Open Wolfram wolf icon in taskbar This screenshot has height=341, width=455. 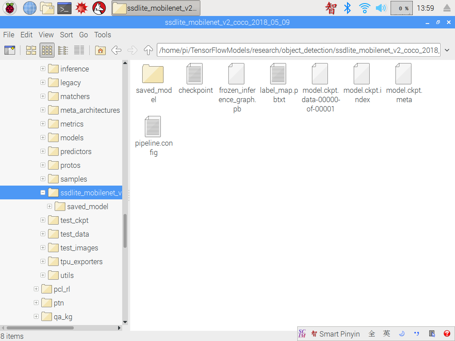99,8
